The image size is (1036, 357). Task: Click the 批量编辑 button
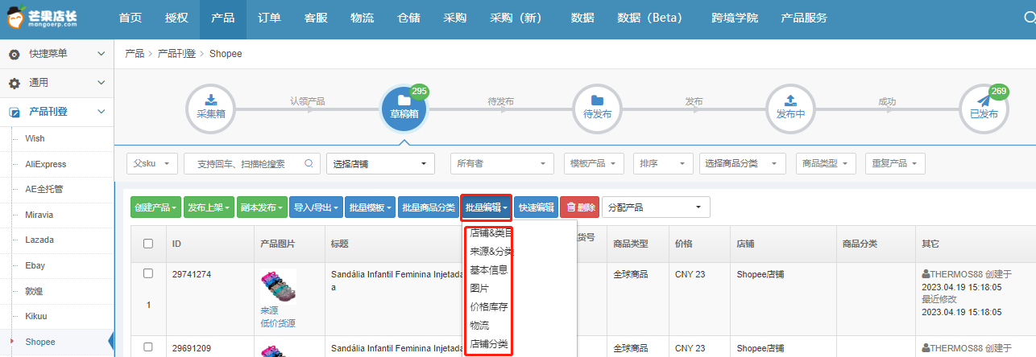coord(487,207)
